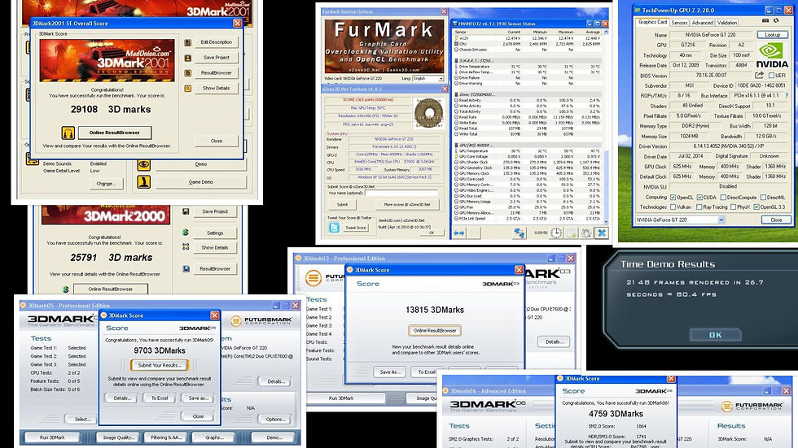Click More scores @ oZone3D.Net button
This screenshot has width=798, height=448.
pos(407,205)
